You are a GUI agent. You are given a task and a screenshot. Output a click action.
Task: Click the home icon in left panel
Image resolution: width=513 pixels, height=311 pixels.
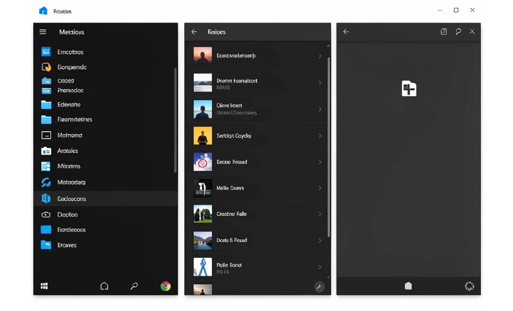104,286
